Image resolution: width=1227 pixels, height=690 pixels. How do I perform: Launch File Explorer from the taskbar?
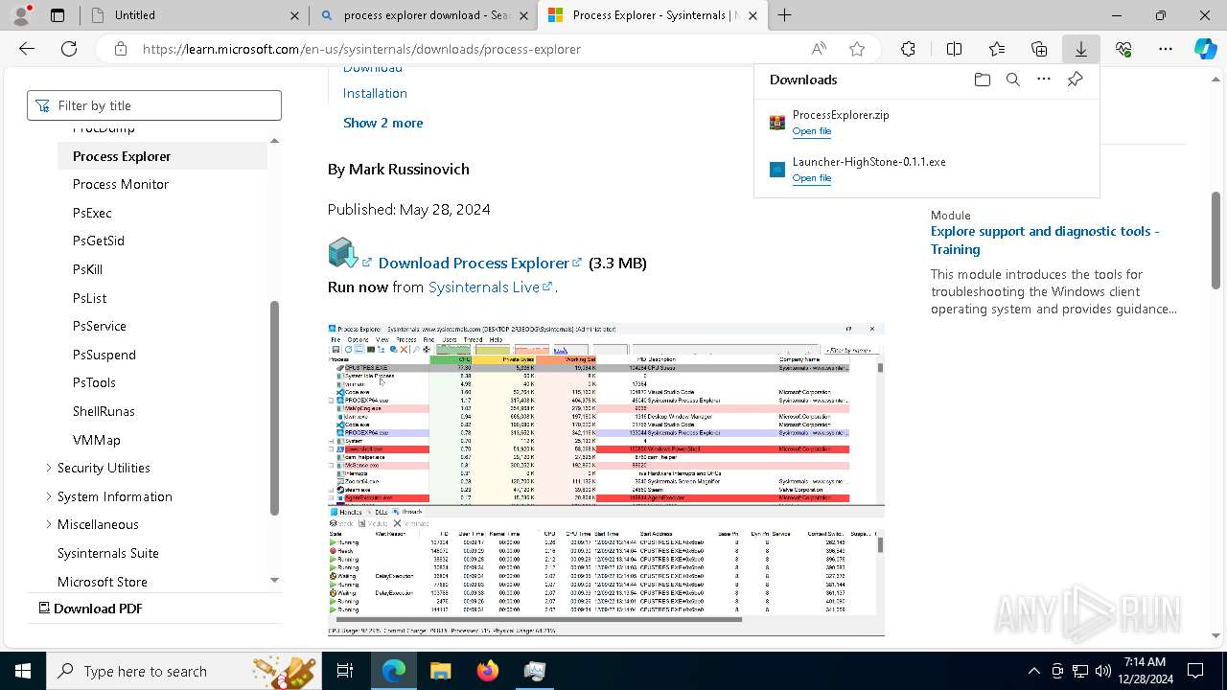[x=440, y=671]
